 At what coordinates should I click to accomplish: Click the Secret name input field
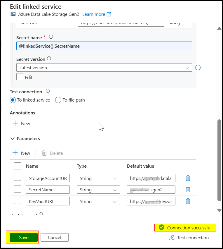click(x=104, y=46)
